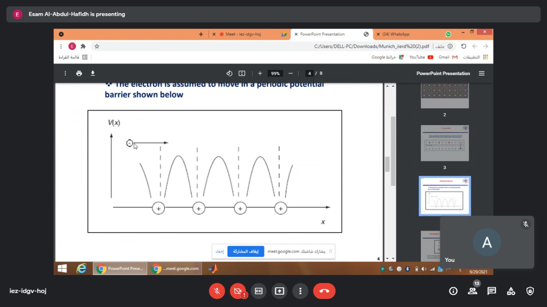The image size is (547, 307).
Task: Switch to the Meet - iez-idgv-hoj tab
Action: point(251,34)
